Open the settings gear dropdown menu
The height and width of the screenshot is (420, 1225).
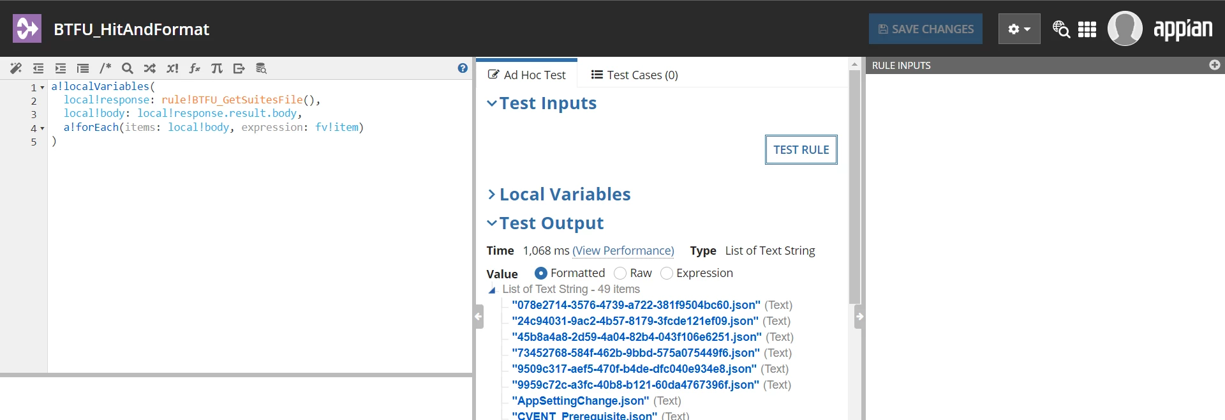1019,29
